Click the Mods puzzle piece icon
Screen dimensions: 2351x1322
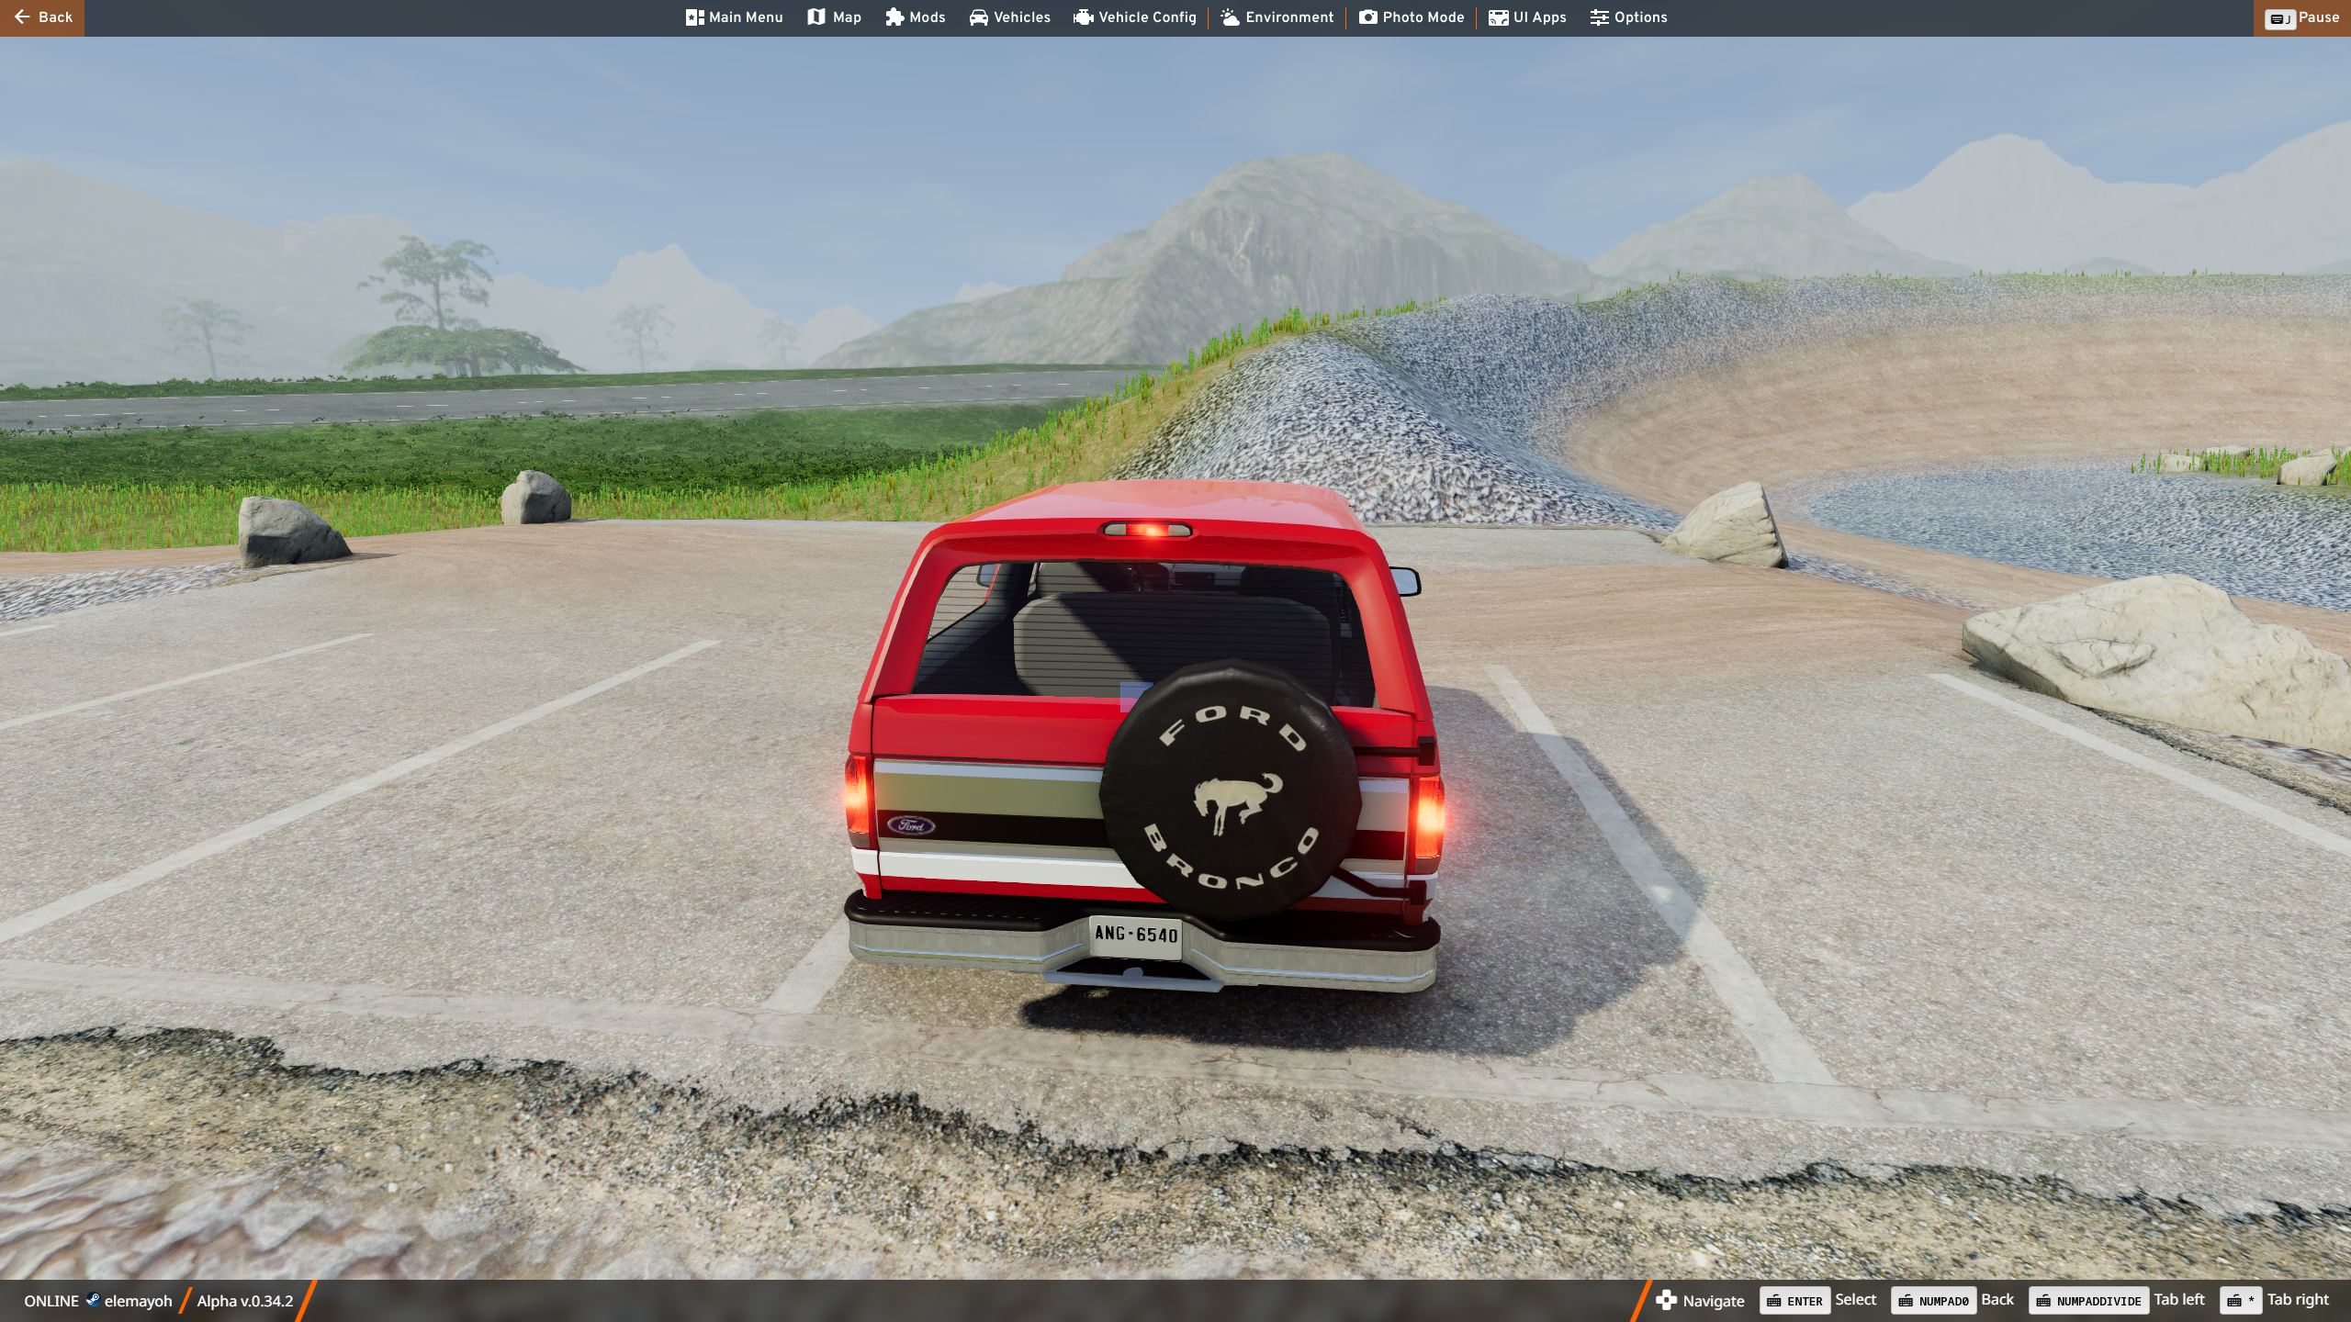[894, 17]
